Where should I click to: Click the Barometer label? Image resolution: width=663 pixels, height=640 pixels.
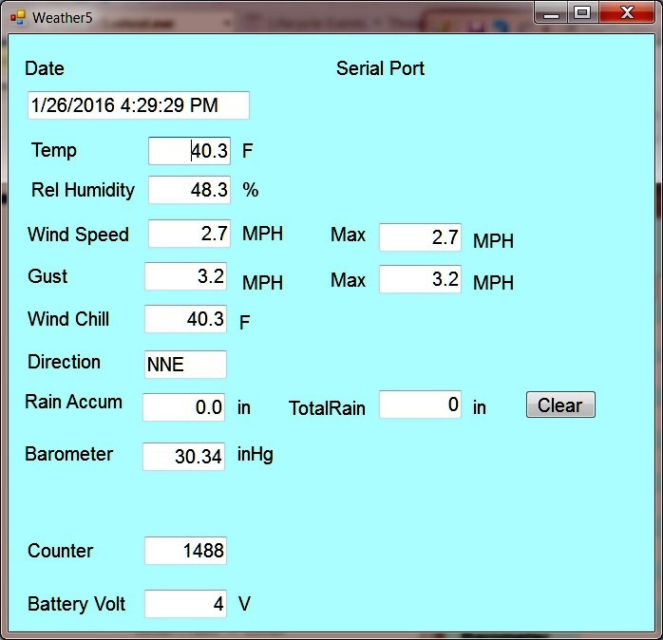pyautogui.click(x=69, y=454)
